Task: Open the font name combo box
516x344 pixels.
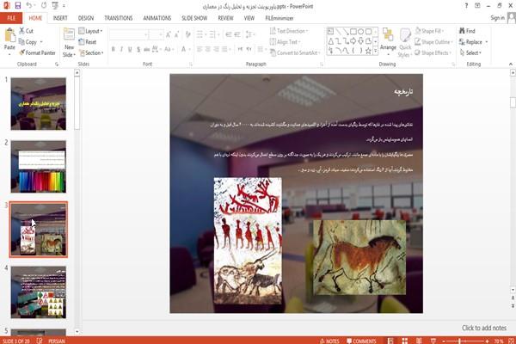Action: [129, 34]
